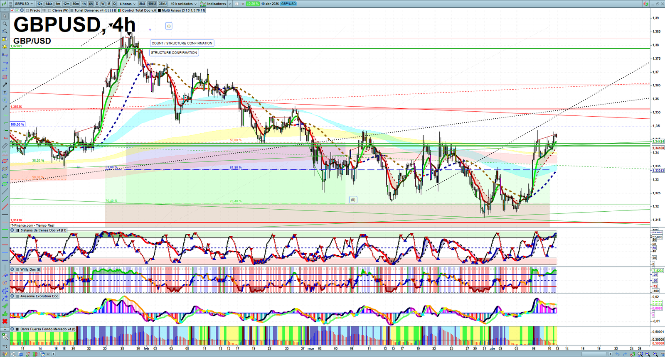Pick the text annotation tool
Image resolution: width=665 pixels, height=357 pixels.
(5, 93)
